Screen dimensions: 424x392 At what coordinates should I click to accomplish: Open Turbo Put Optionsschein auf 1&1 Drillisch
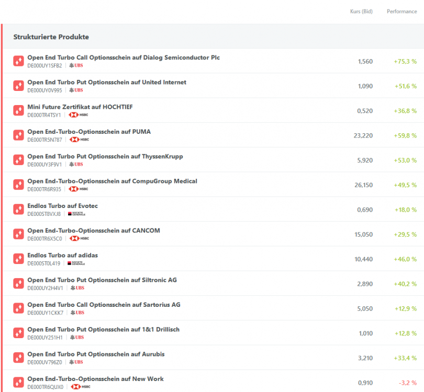103,330
